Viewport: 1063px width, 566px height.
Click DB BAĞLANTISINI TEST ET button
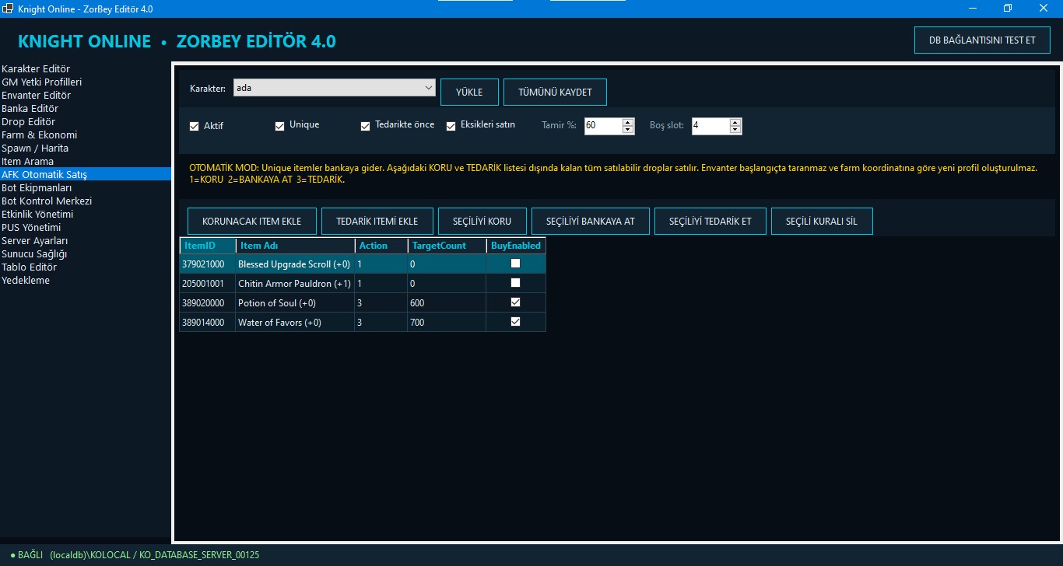[x=982, y=40]
